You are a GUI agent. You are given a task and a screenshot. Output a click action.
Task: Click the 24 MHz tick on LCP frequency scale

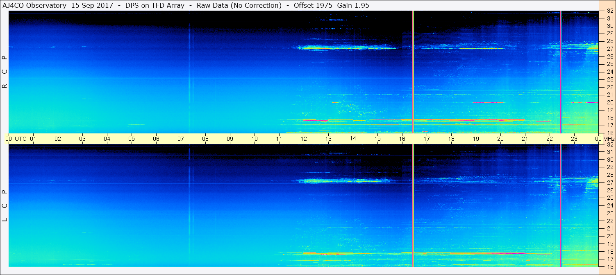pos(609,205)
